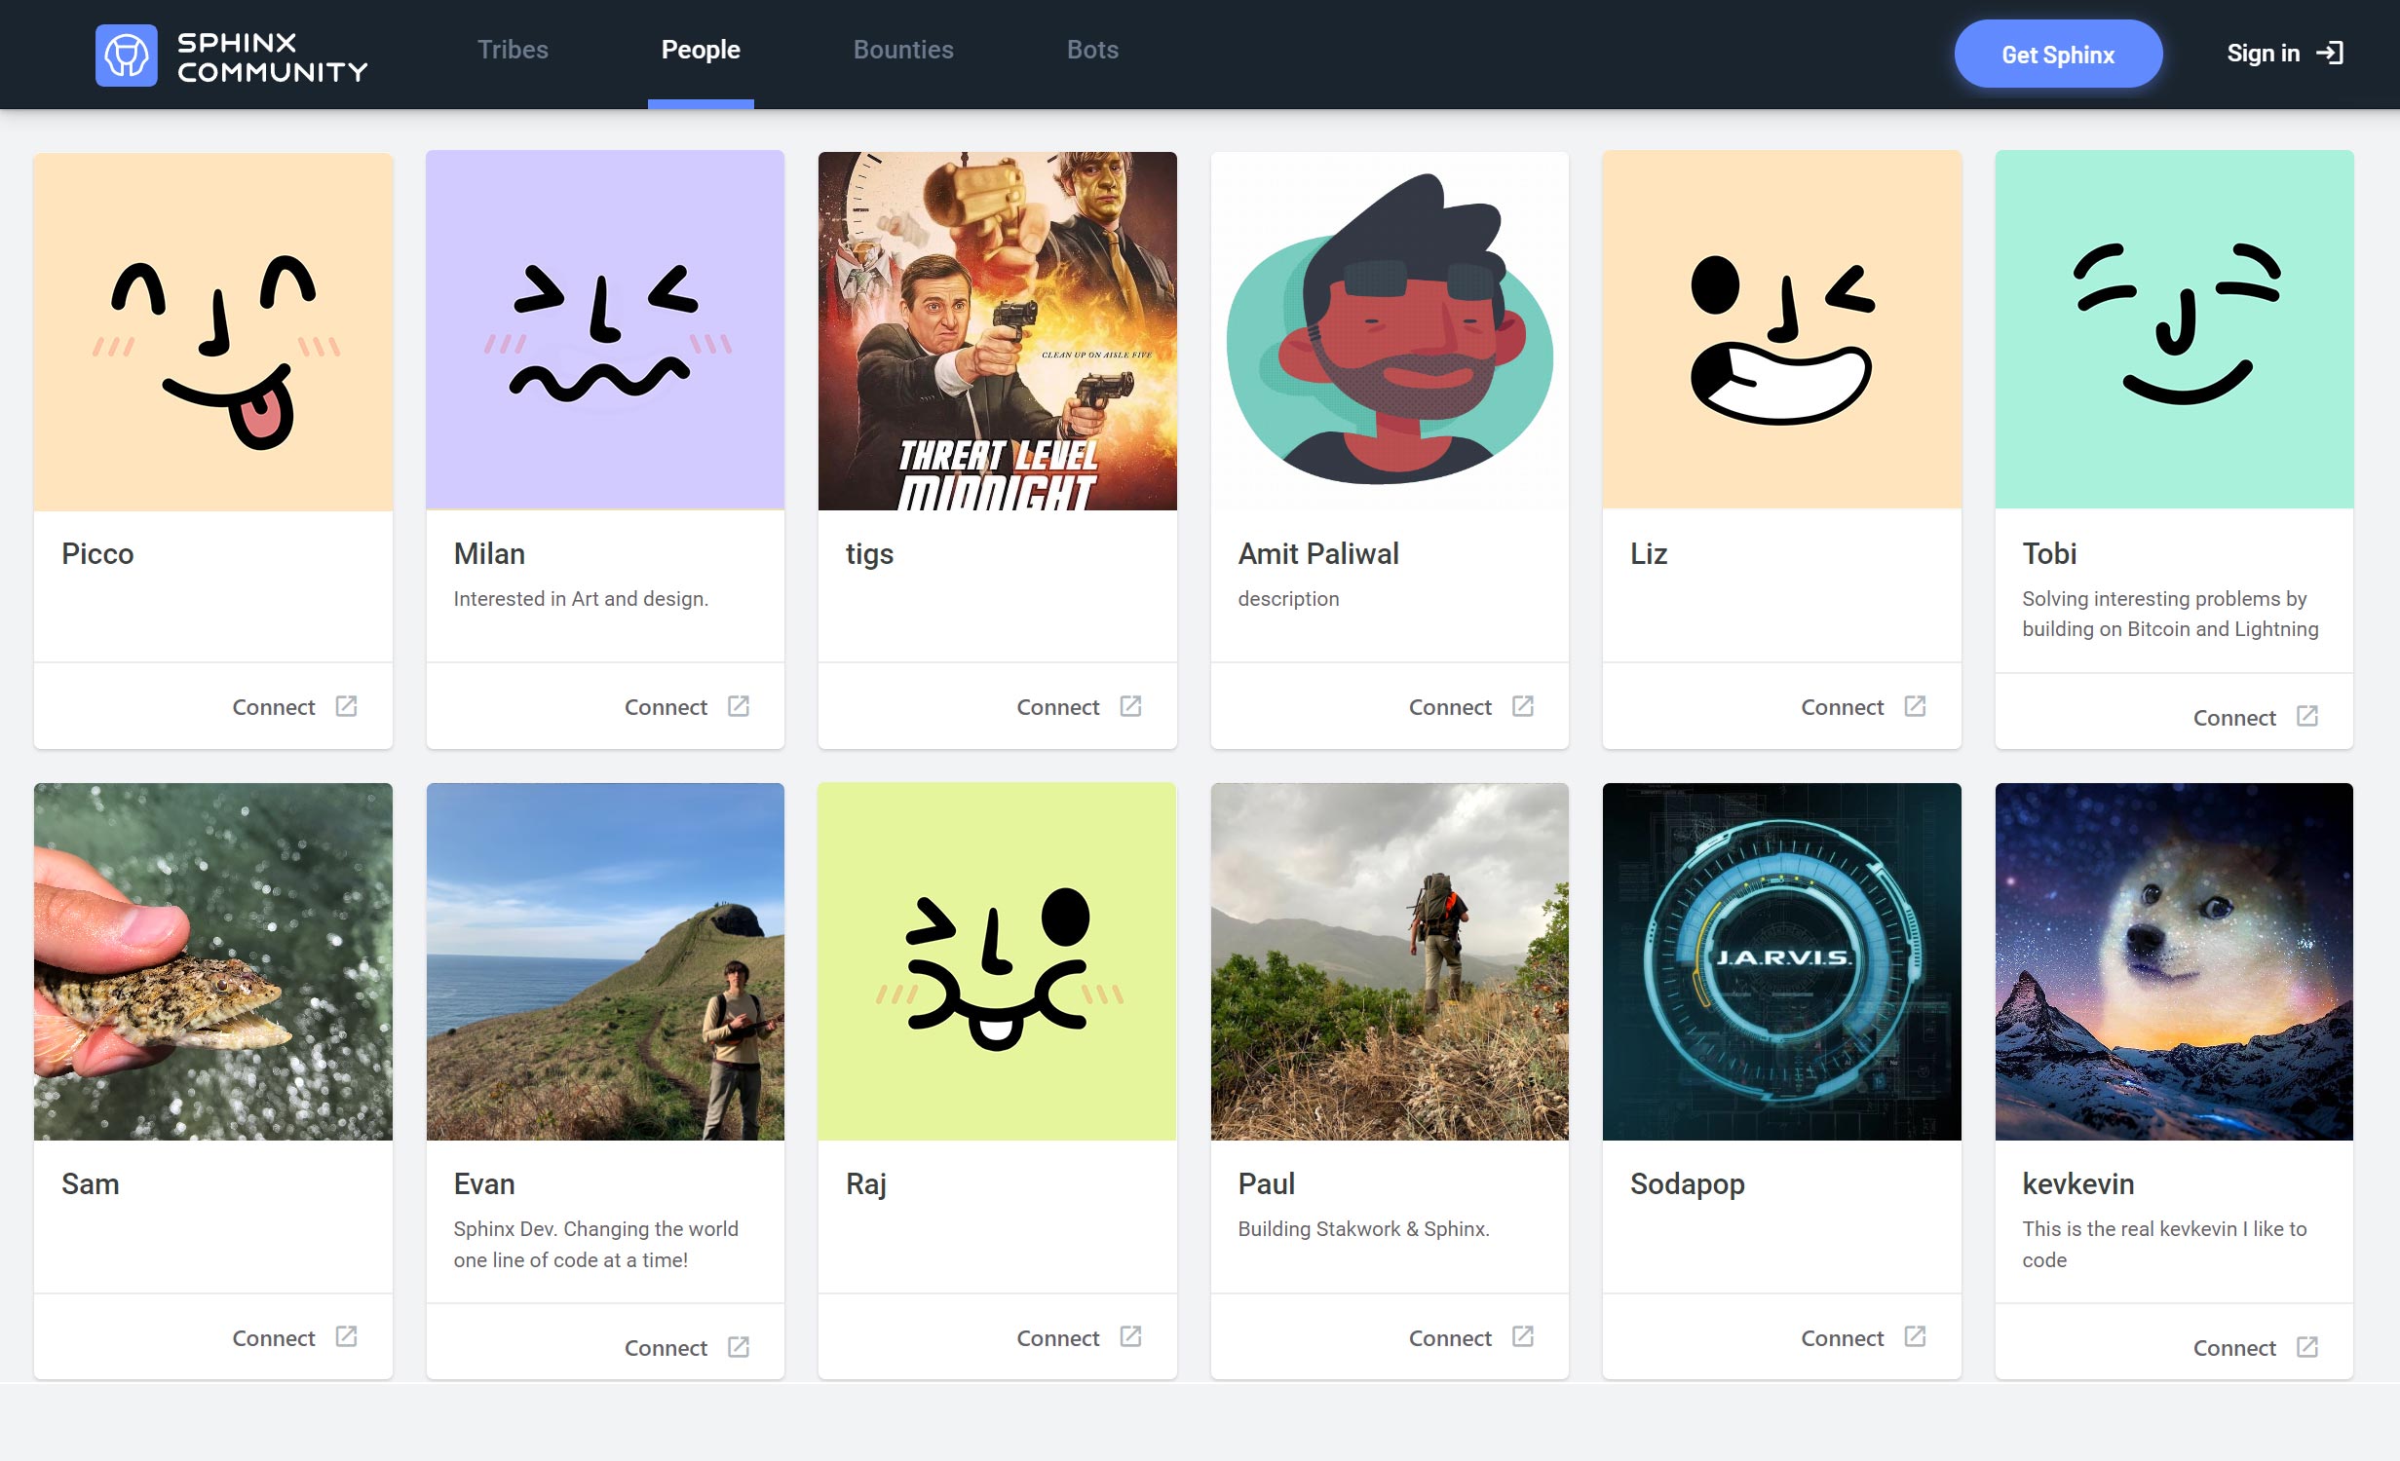
Task: Click the external-link icon on Picco's card
Action: (348, 707)
